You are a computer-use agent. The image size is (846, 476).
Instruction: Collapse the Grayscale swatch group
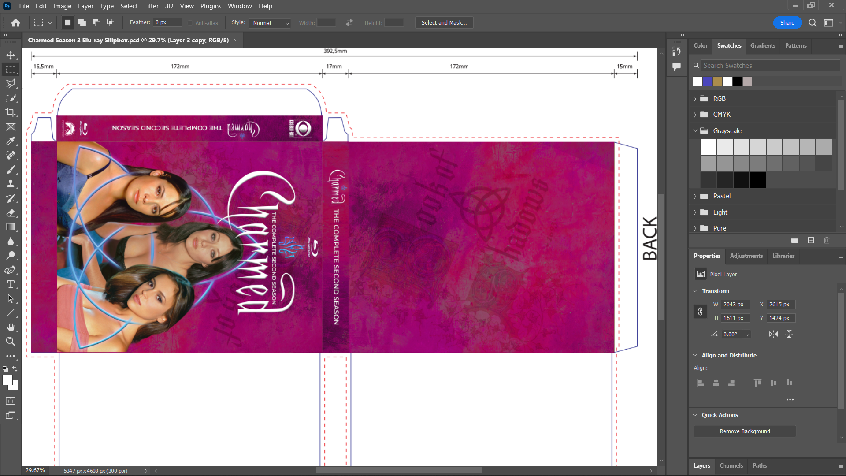tap(695, 130)
